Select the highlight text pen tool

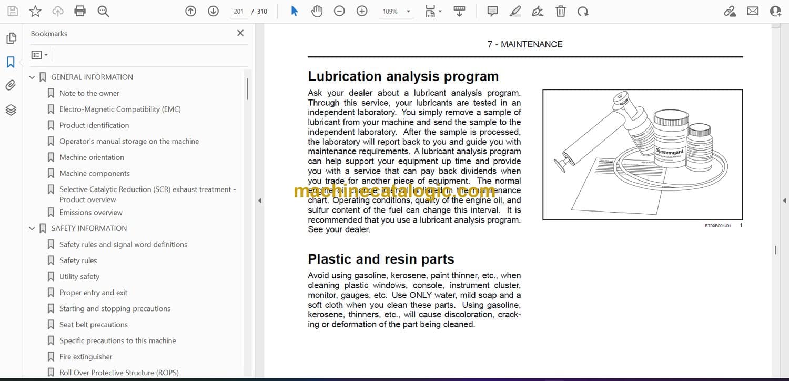click(515, 11)
